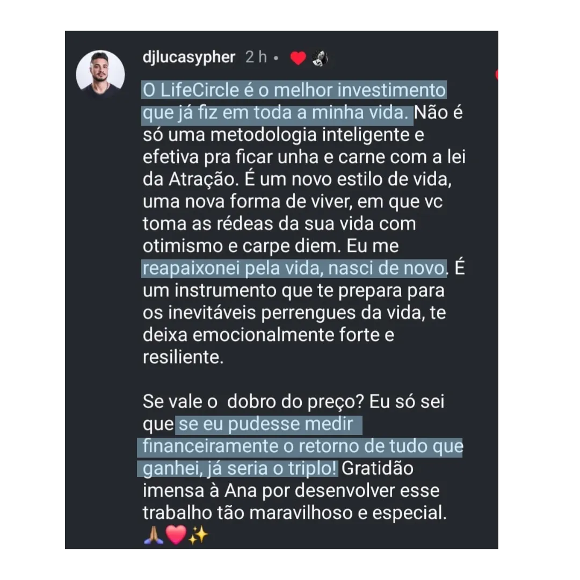The height and width of the screenshot is (580, 580).
Task: Click the line "trabalho tão maravilhoso e especial."
Action: [294, 513]
